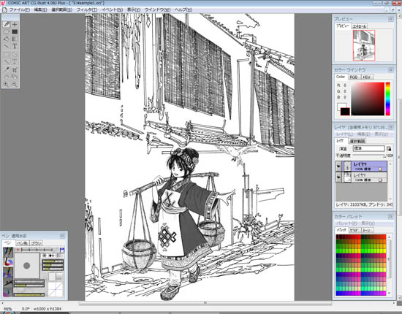Open the Help (ヘルプ) menu
Image resolution: width=402 pixels, height=314 pixels.
point(183,9)
